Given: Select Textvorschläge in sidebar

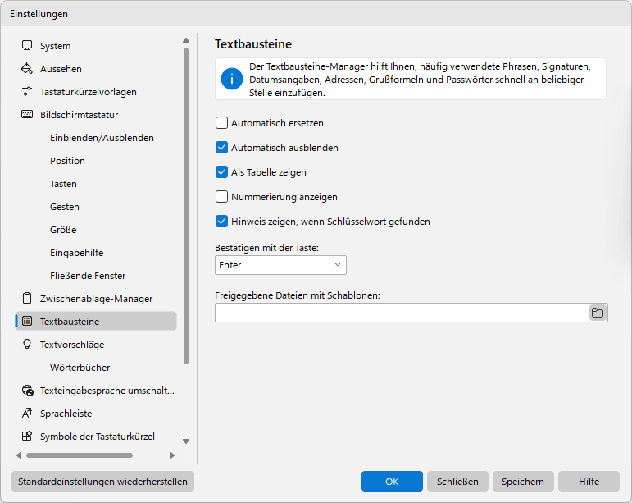Looking at the screenshot, I should tap(96, 345).
